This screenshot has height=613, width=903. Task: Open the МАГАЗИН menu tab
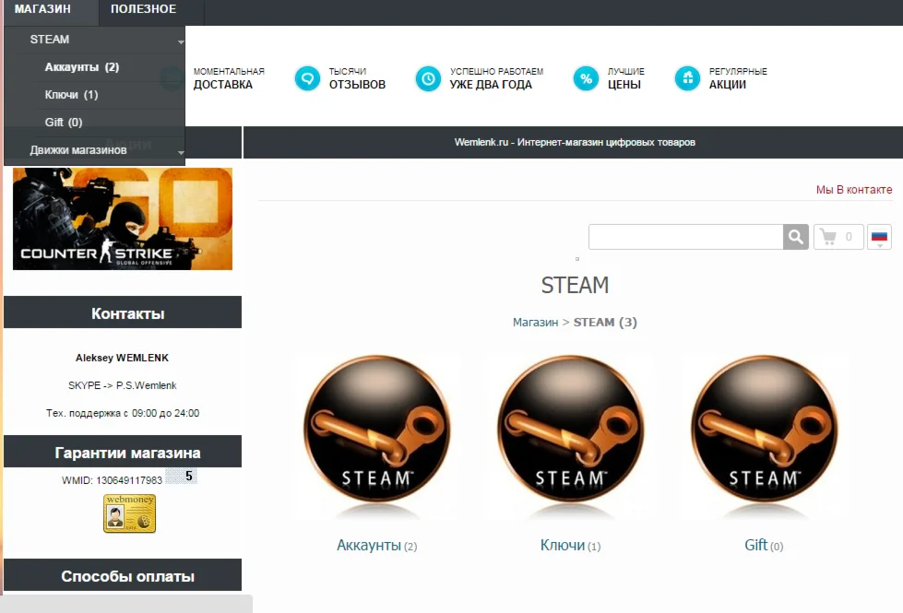coord(43,9)
